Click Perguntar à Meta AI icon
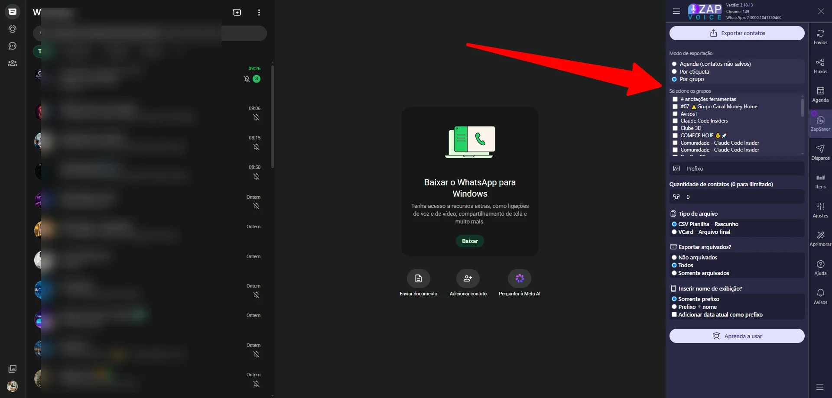Screen dimensions: 832x398 point(520,278)
